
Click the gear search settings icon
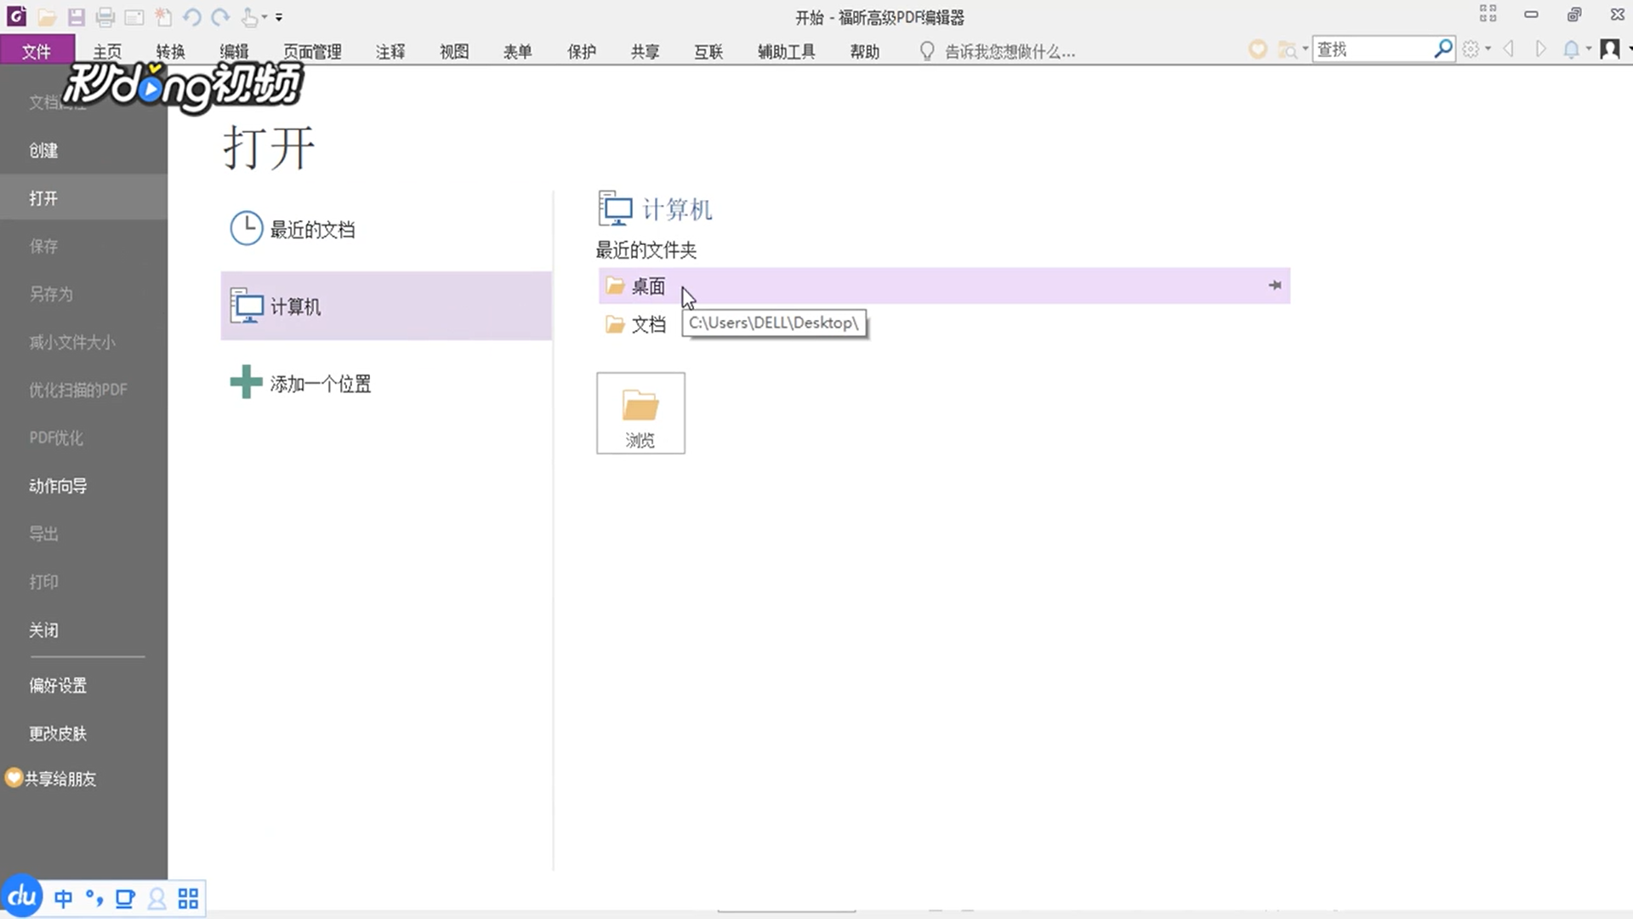coord(1471,49)
